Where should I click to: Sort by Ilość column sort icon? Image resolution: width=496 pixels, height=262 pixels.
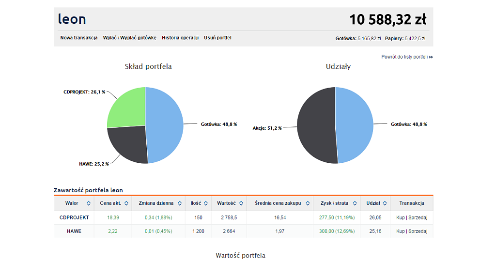click(x=206, y=203)
